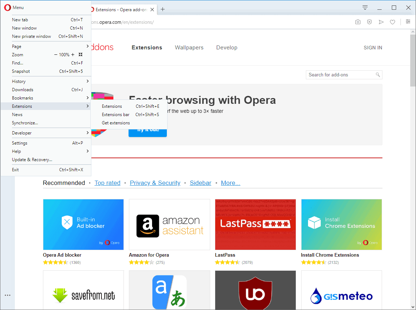
Task: Select Synchronize... menu item
Action: click(x=46, y=123)
